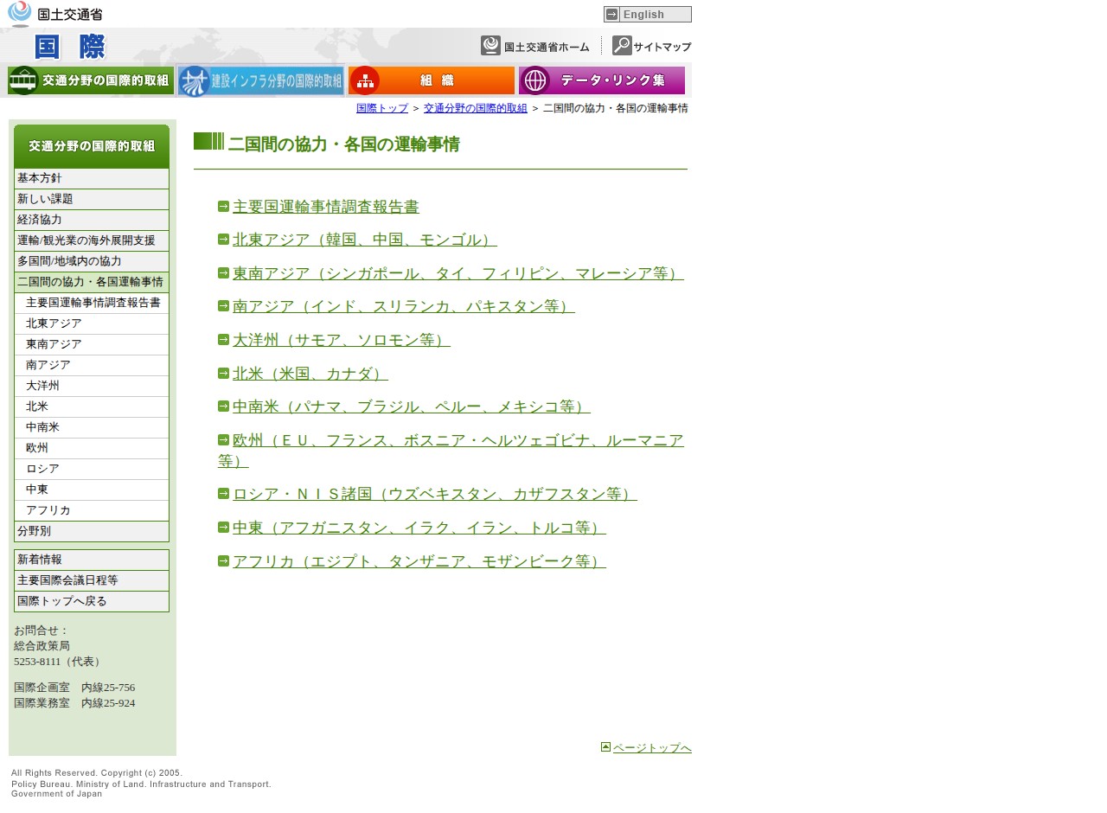Open sidebar sub-item 主要国運輸事情調査報告書
The height and width of the screenshot is (813, 1107).
pyautogui.click(x=92, y=303)
